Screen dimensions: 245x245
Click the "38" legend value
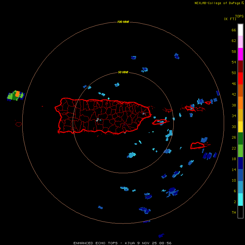tap(234, 105)
